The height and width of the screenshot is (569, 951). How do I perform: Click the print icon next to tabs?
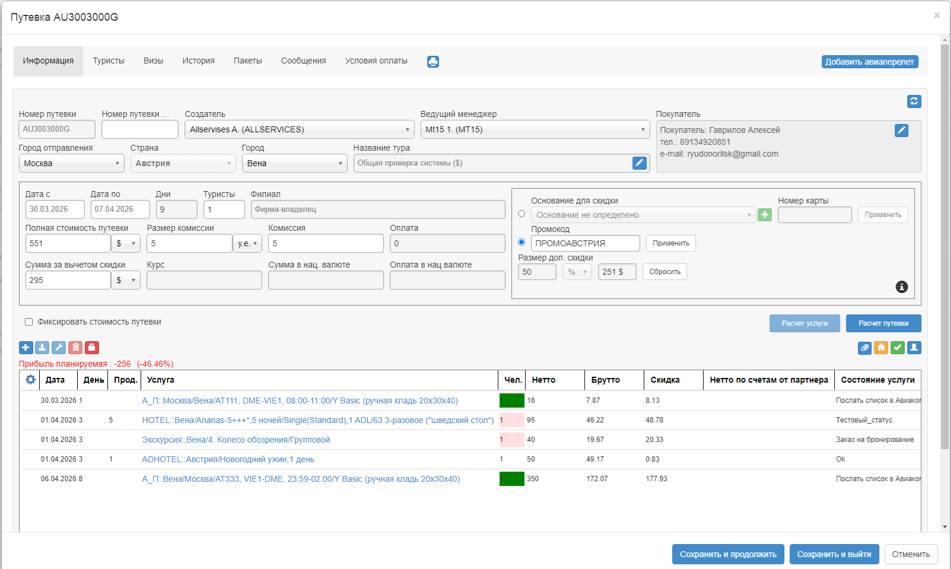click(x=433, y=62)
